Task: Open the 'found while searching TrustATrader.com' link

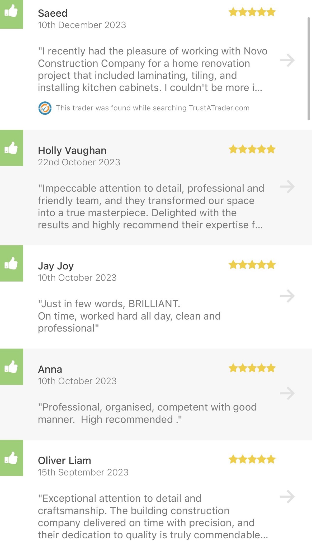Action: [x=153, y=108]
